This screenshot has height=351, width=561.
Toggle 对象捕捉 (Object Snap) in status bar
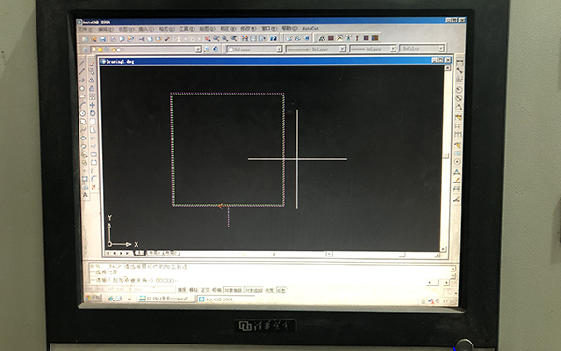point(233,290)
